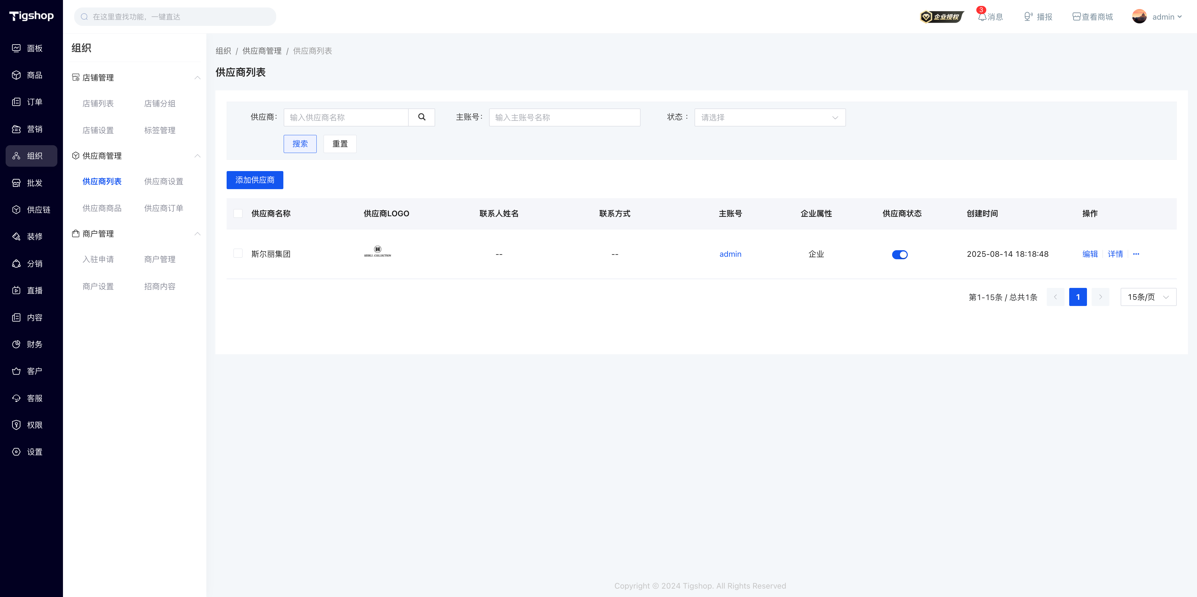Open the 直播 live stream sidebar icon
Screen dimensions: 1197x597
pos(16,291)
